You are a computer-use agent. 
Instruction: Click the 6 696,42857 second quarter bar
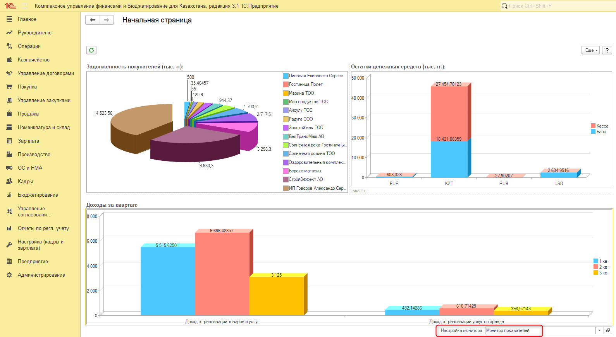click(x=222, y=274)
